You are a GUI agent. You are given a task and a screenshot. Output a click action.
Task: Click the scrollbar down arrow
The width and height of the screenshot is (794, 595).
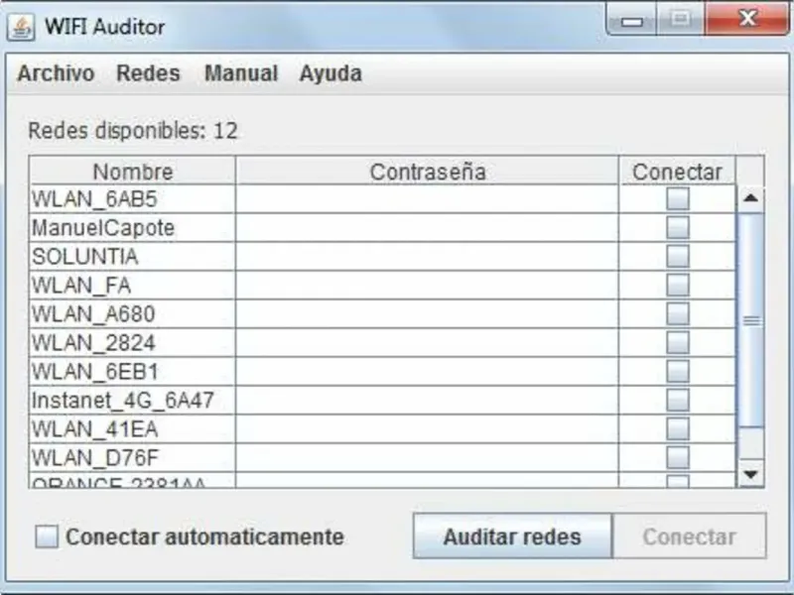pyautogui.click(x=751, y=475)
